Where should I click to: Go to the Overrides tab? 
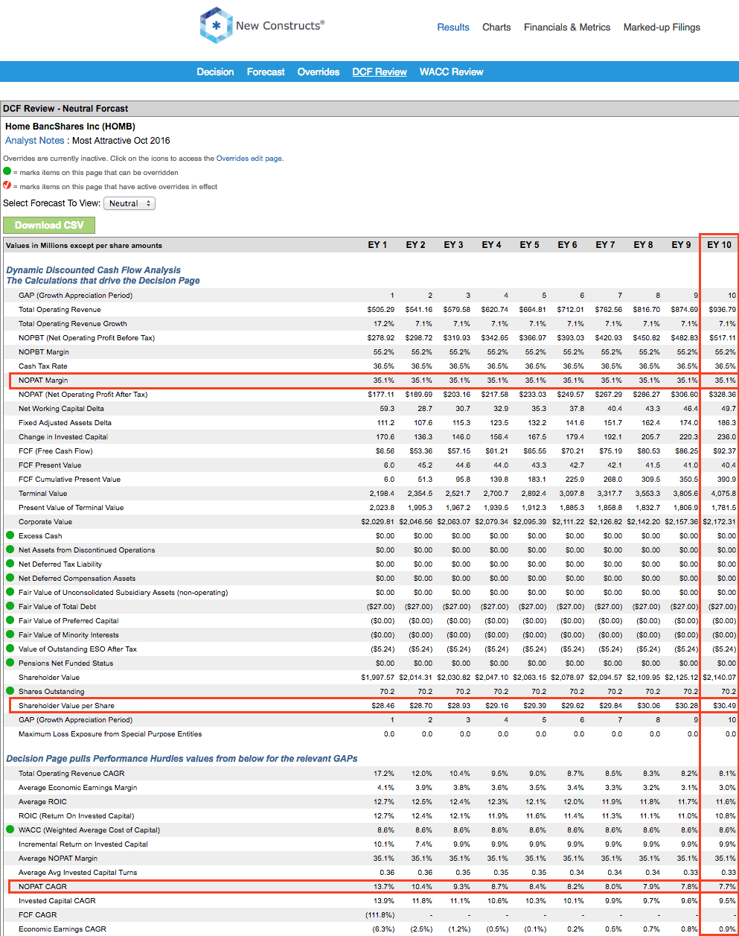319,72
